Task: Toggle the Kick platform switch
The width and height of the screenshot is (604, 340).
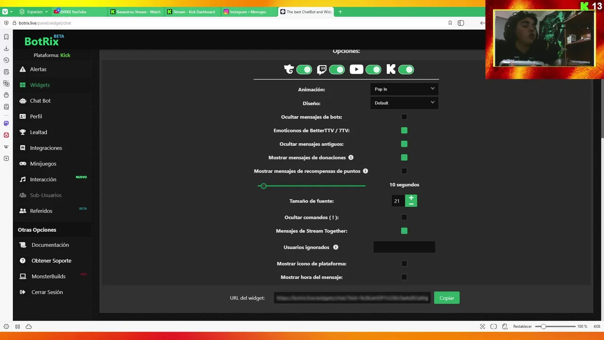Action: 406,70
